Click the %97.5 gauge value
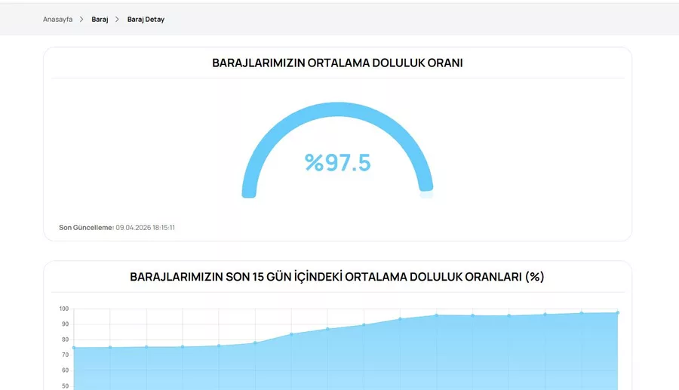 [x=337, y=162]
